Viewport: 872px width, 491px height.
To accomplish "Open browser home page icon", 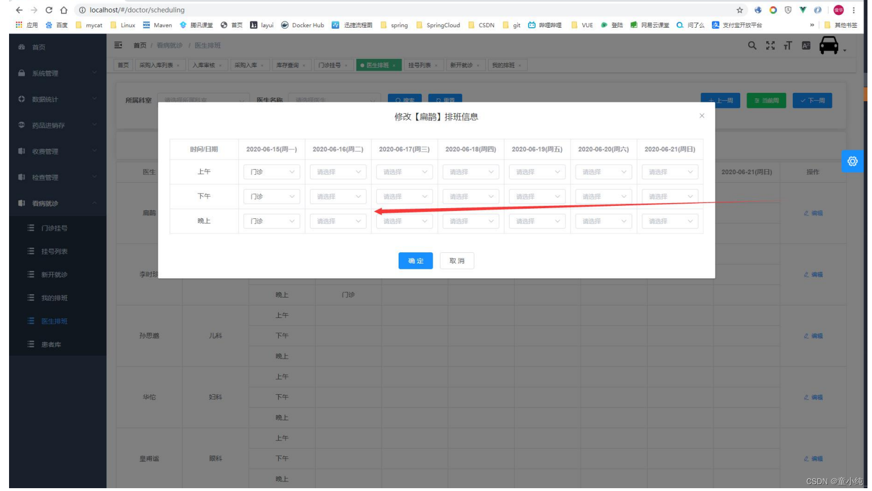I will pos(64,10).
